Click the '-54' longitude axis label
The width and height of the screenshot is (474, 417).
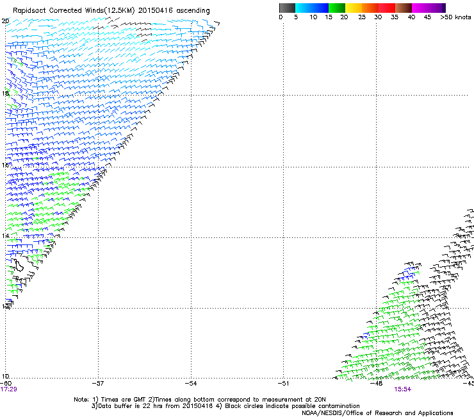click(x=191, y=384)
